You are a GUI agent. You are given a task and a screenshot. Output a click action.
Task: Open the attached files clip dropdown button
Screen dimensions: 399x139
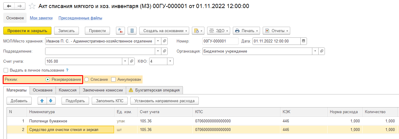click(x=198, y=31)
